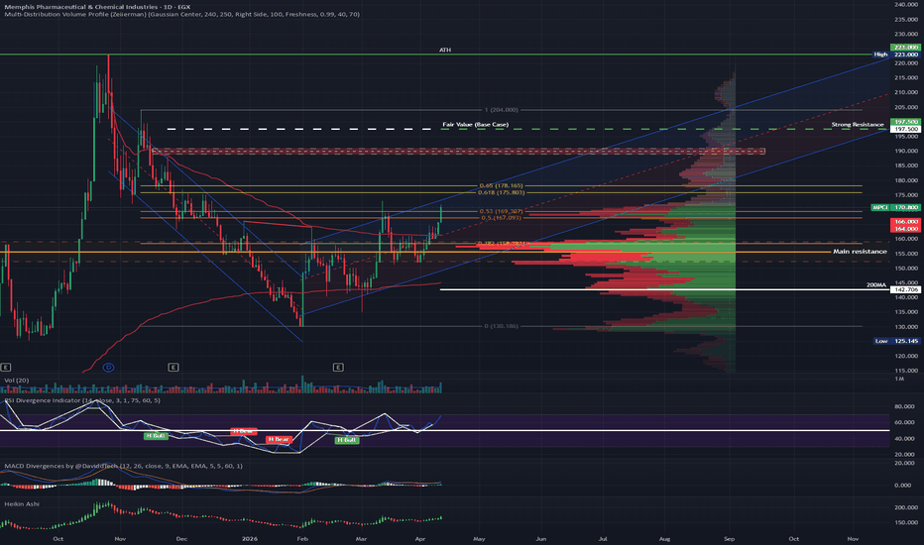Viewport: 924px width, 545px height.
Task: Select the 200MA line label
Action: tap(876, 285)
